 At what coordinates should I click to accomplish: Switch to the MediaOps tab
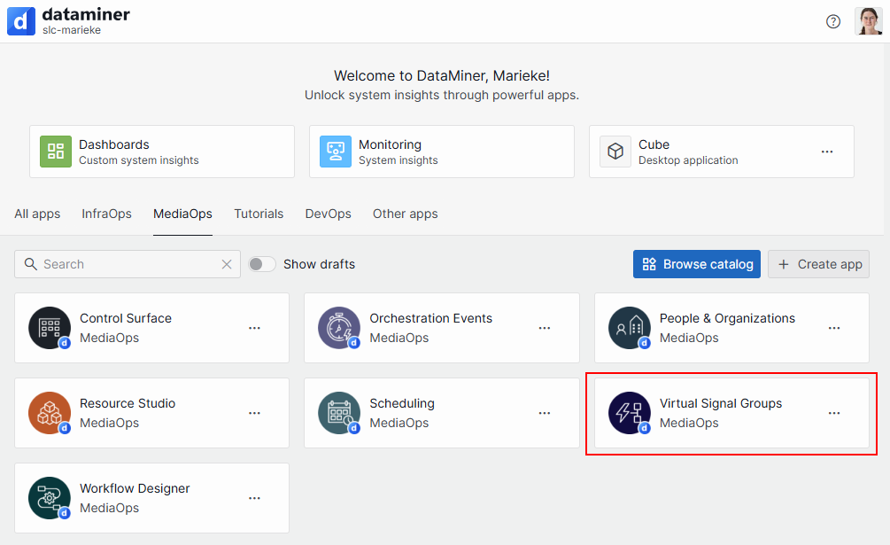[182, 214]
